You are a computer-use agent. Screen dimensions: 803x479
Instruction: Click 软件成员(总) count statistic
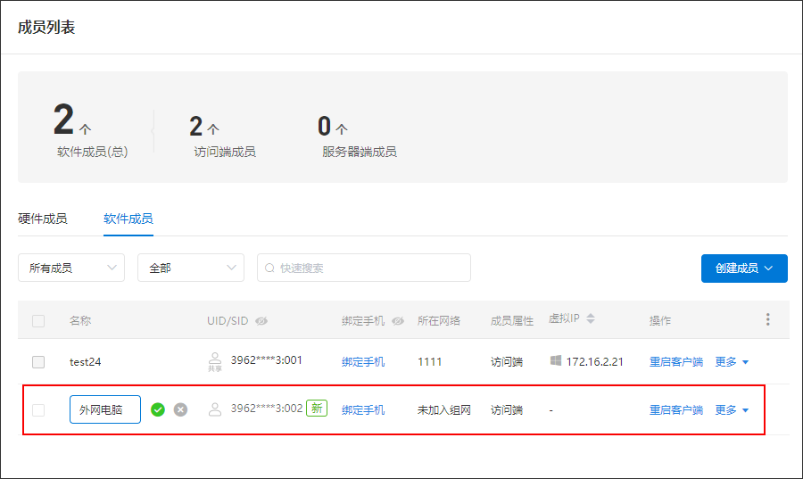point(90,130)
